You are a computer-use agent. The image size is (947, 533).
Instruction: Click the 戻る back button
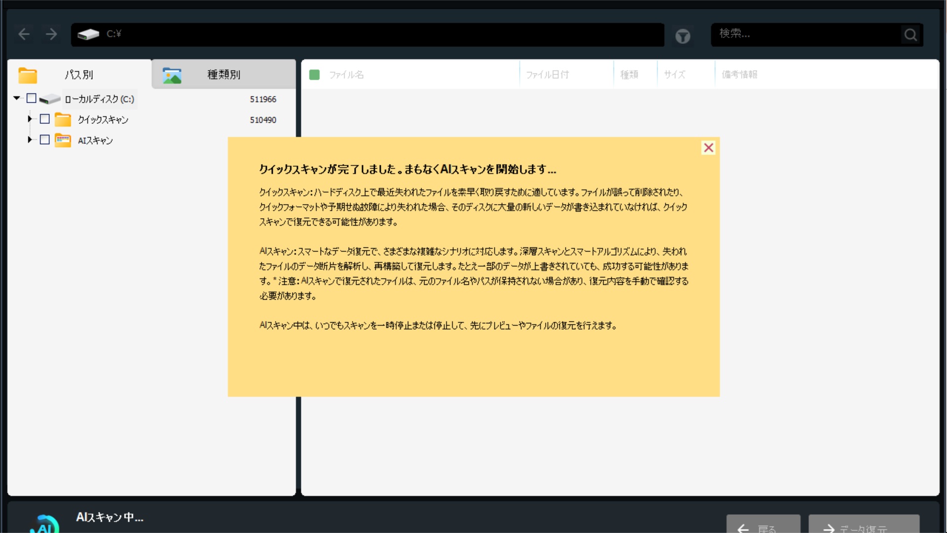[763, 526]
